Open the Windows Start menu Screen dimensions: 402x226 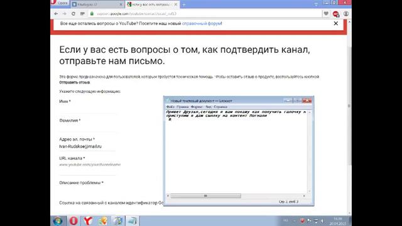click(x=58, y=221)
